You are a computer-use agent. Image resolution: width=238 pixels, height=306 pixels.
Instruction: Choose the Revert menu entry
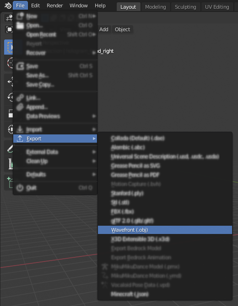click(x=55, y=44)
